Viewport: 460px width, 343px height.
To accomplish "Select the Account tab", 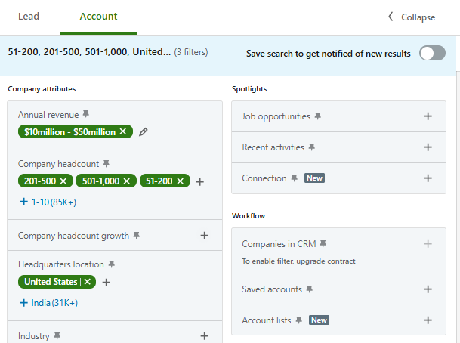I will [x=98, y=17].
